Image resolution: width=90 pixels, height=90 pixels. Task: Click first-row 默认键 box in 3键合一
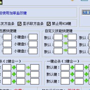tap(65, 67)
